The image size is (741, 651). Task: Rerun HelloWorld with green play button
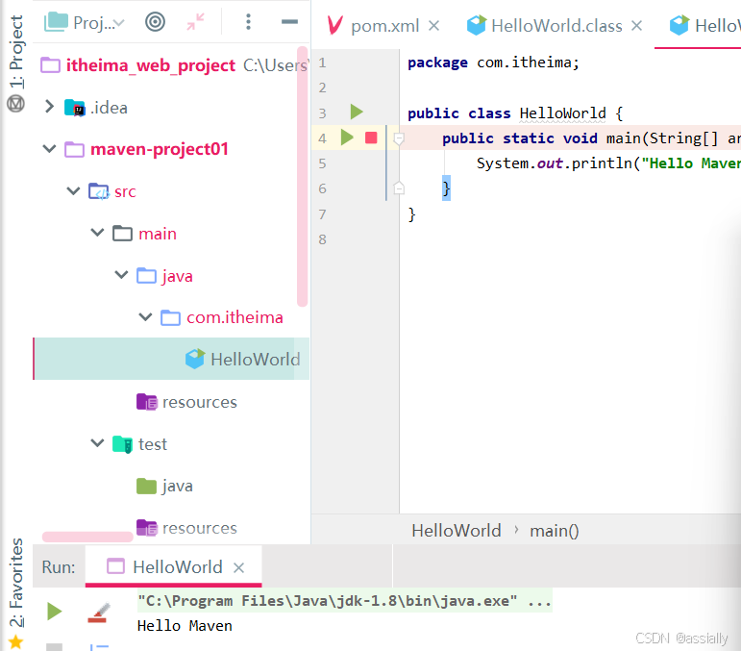click(55, 612)
